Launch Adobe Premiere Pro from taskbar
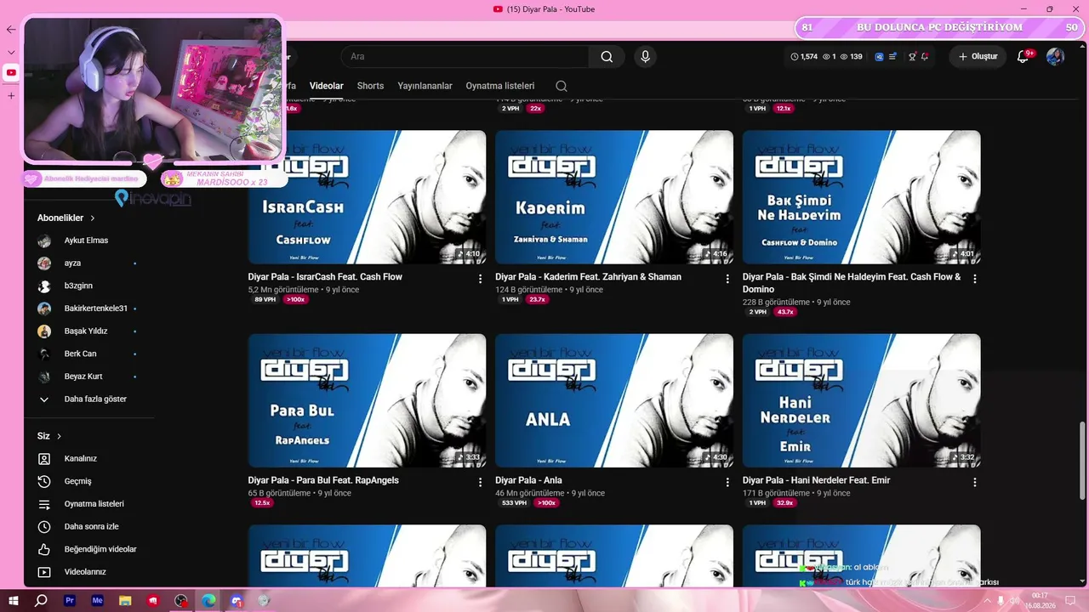1089x612 pixels. click(70, 601)
